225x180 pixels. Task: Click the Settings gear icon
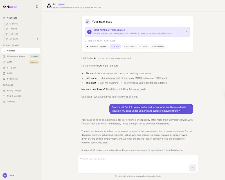click(4, 101)
